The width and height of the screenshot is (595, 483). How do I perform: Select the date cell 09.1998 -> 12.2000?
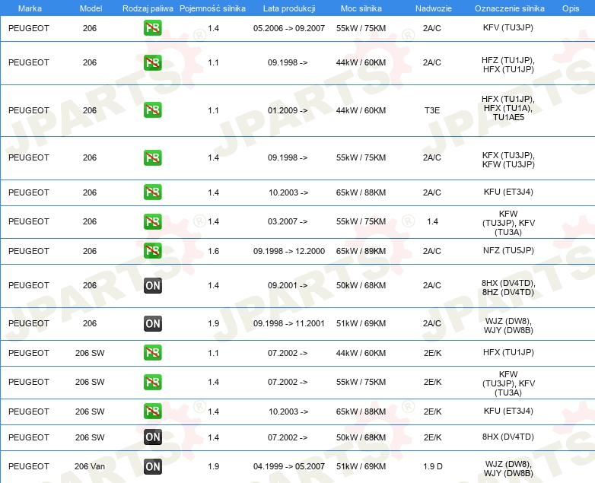click(x=289, y=251)
